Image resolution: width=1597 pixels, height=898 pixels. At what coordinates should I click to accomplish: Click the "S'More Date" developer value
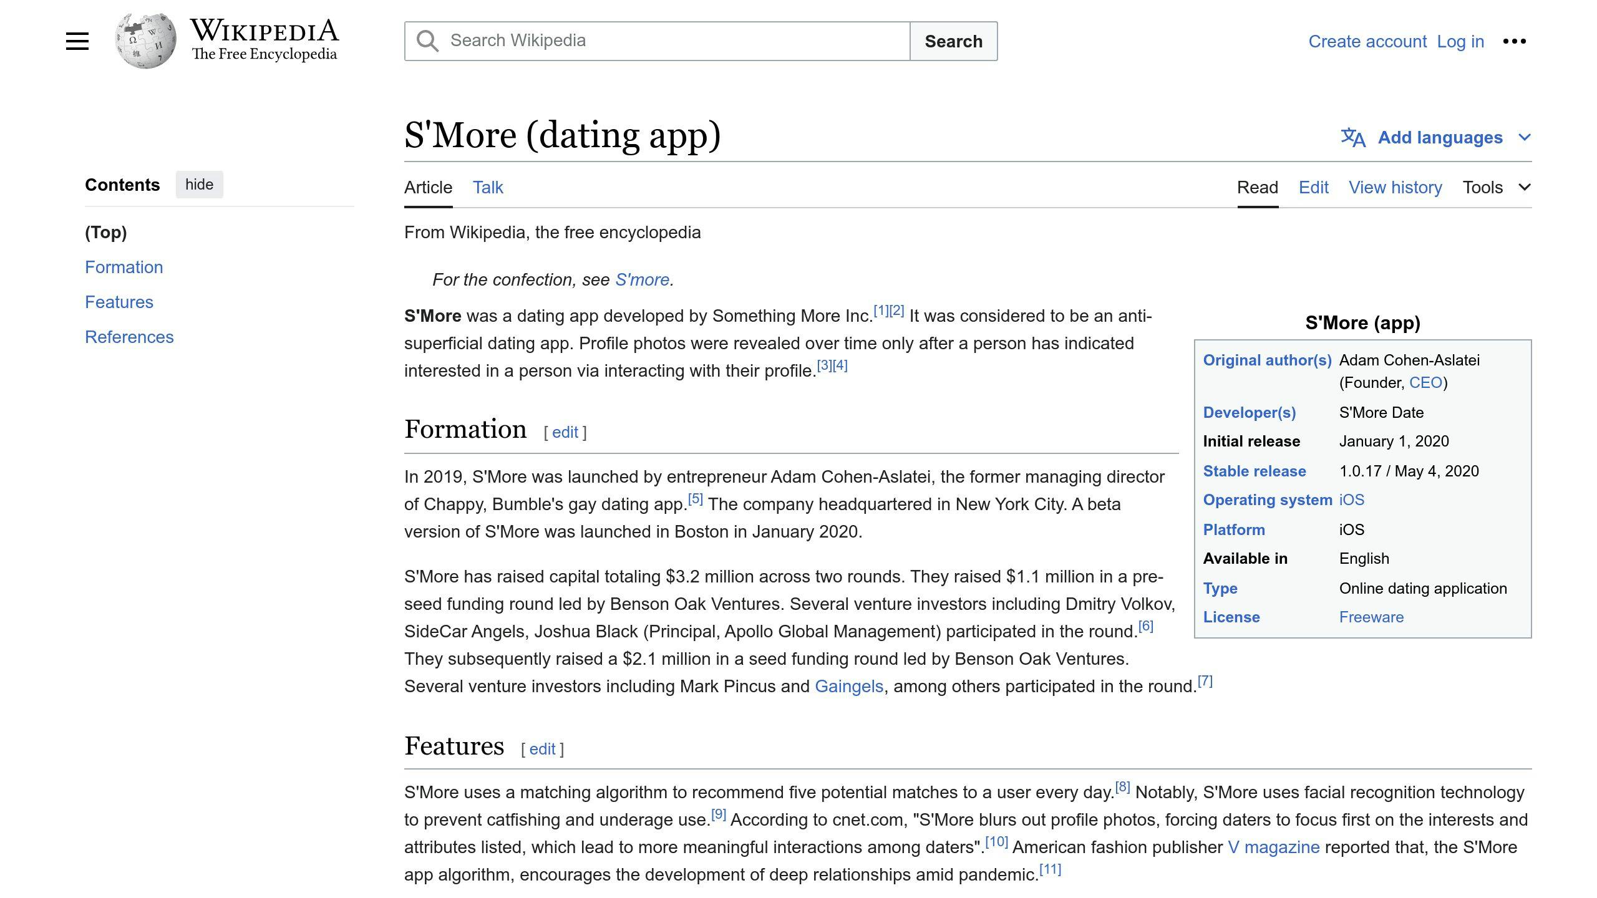(x=1381, y=412)
